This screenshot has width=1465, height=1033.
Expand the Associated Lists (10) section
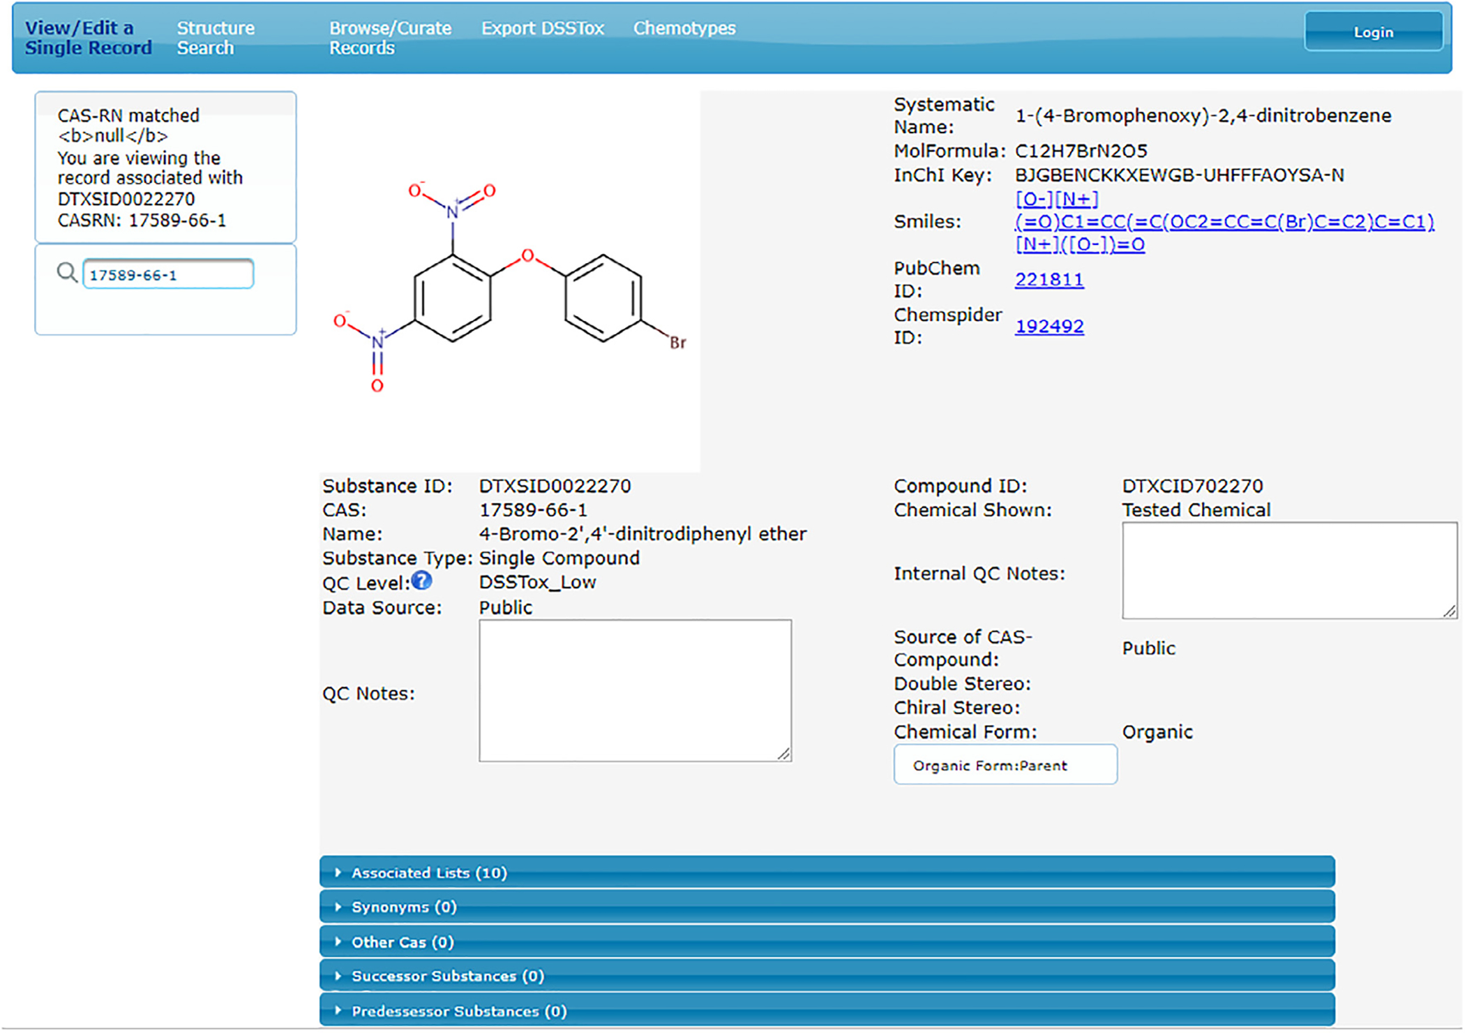[x=827, y=872]
